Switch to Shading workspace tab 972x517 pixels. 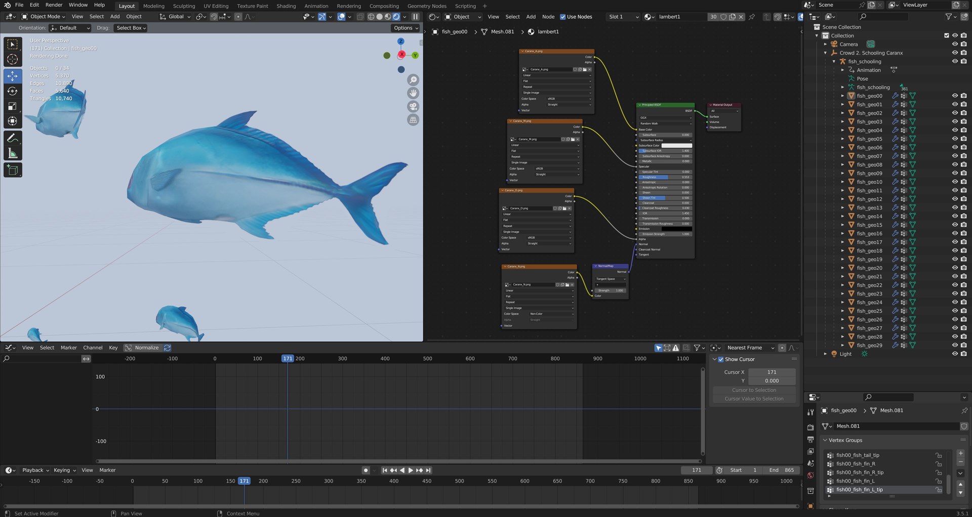286,6
